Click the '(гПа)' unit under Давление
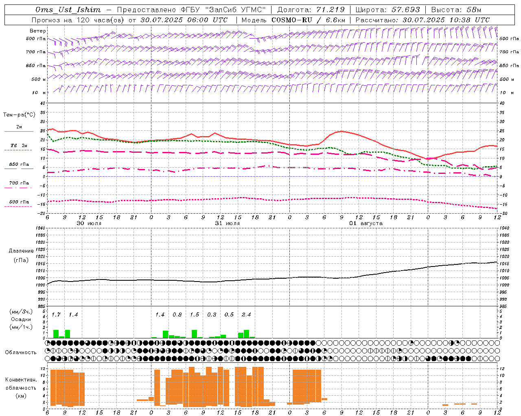This screenshot has height=416, width=521. [21, 260]
